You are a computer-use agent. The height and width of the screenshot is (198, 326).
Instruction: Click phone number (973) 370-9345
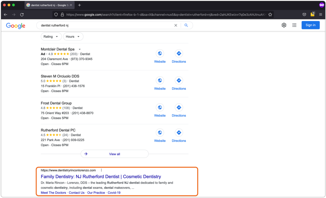[x=81, y=59]
